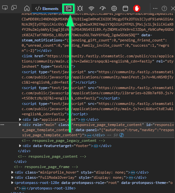Open the Network wifi icon panel
The width and height of the screenshot is (175, 193).
(91, 8)
